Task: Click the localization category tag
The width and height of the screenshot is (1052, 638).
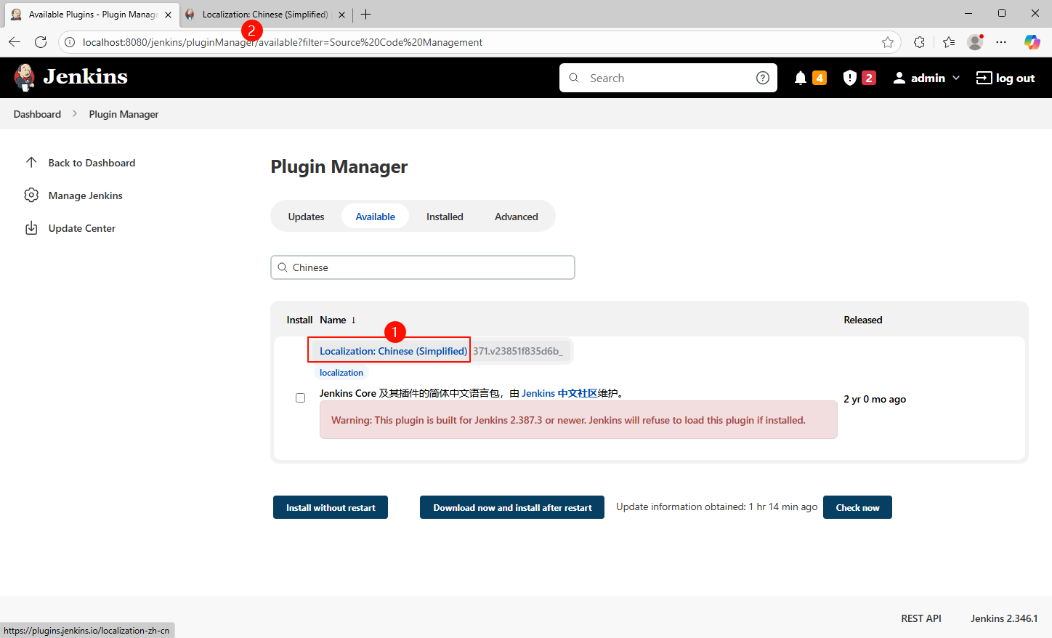Action: tap(341, 373)
